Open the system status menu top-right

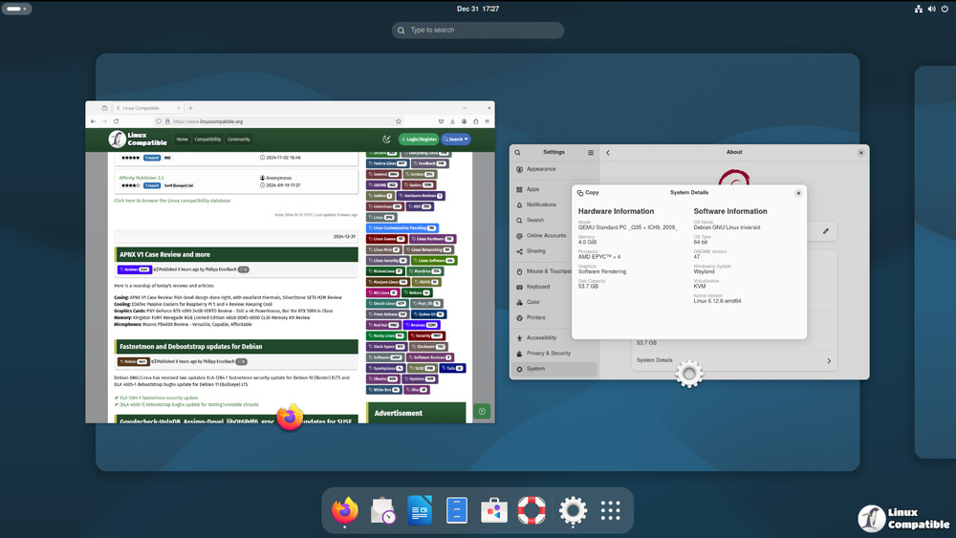point(930,9)
